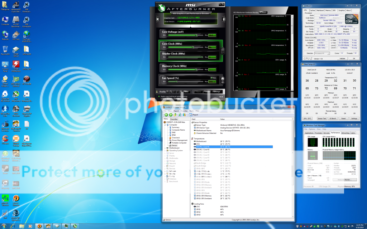This screenshot has height=229, width=367.
Task: Click the Hardware Monitor vertical scrollbar
Action: point(292,53)
